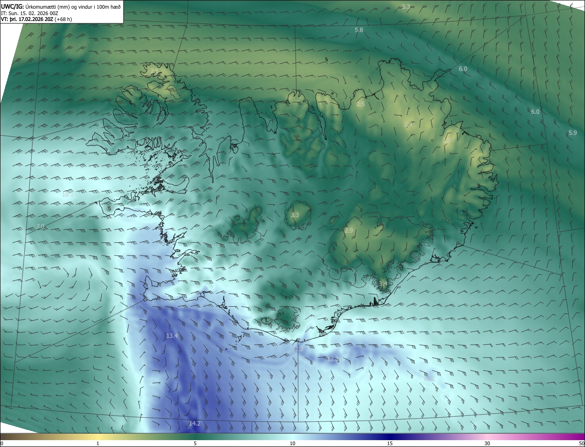Click the 'IT: Sun. 15. 02. 2026 00Z' line
The image size is (585, 447).
29,13
